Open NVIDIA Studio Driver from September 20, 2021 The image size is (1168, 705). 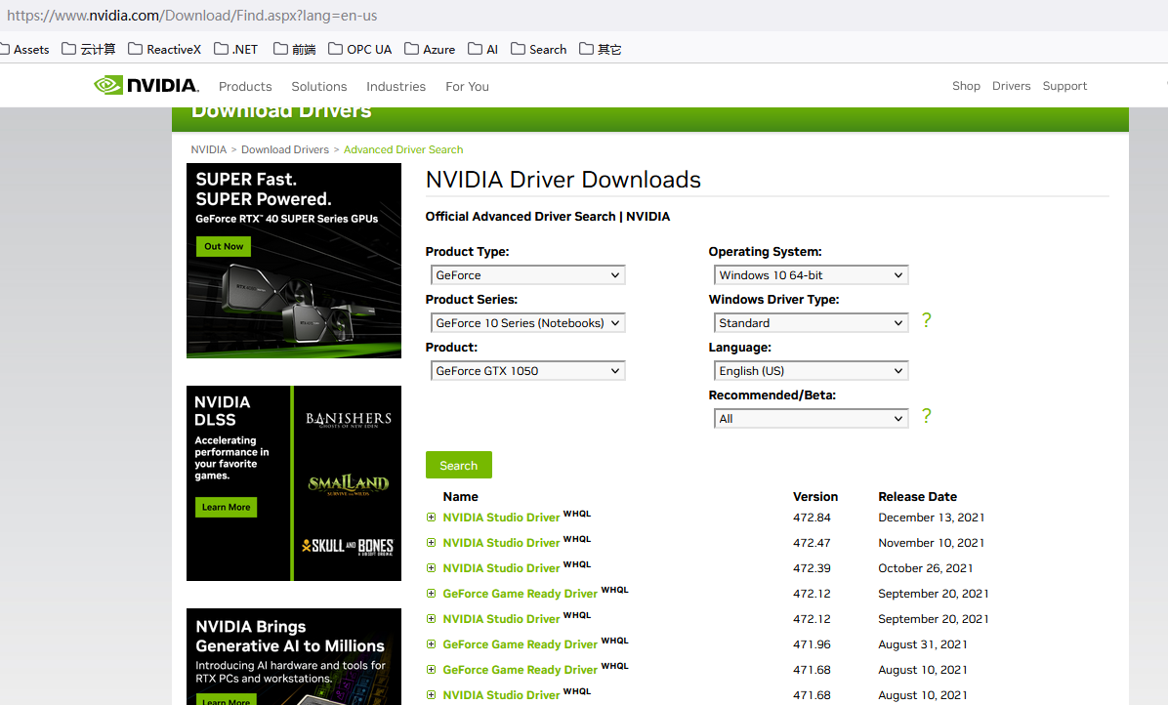pyautogui.click(x=501, y=619)
